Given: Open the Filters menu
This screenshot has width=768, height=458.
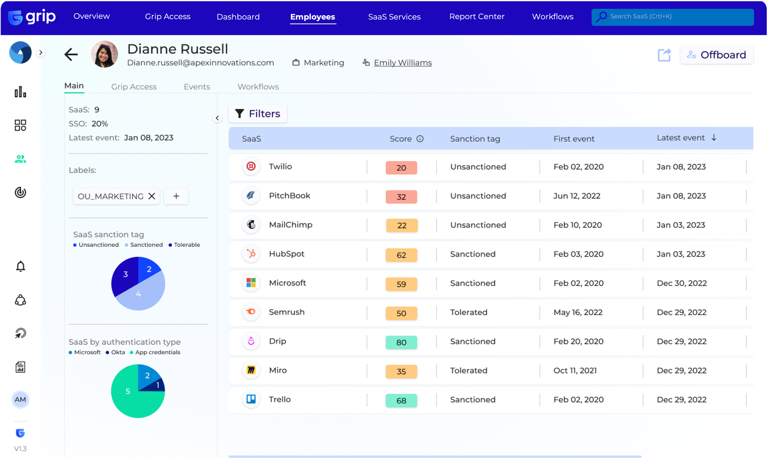Looking at the screenshot, I should [258, 114].
